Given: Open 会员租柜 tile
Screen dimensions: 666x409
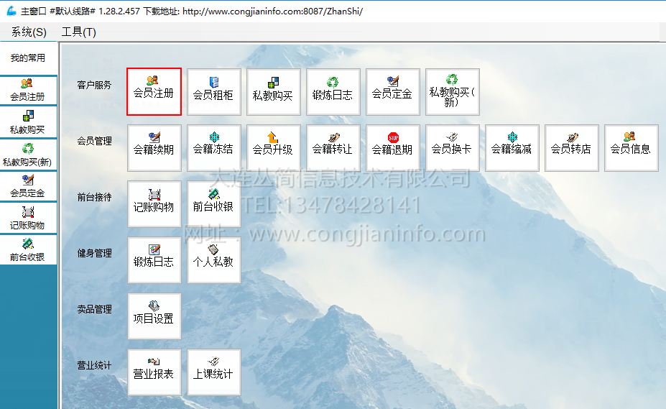Looking at the screenshot, I should [x=213, y=91].
